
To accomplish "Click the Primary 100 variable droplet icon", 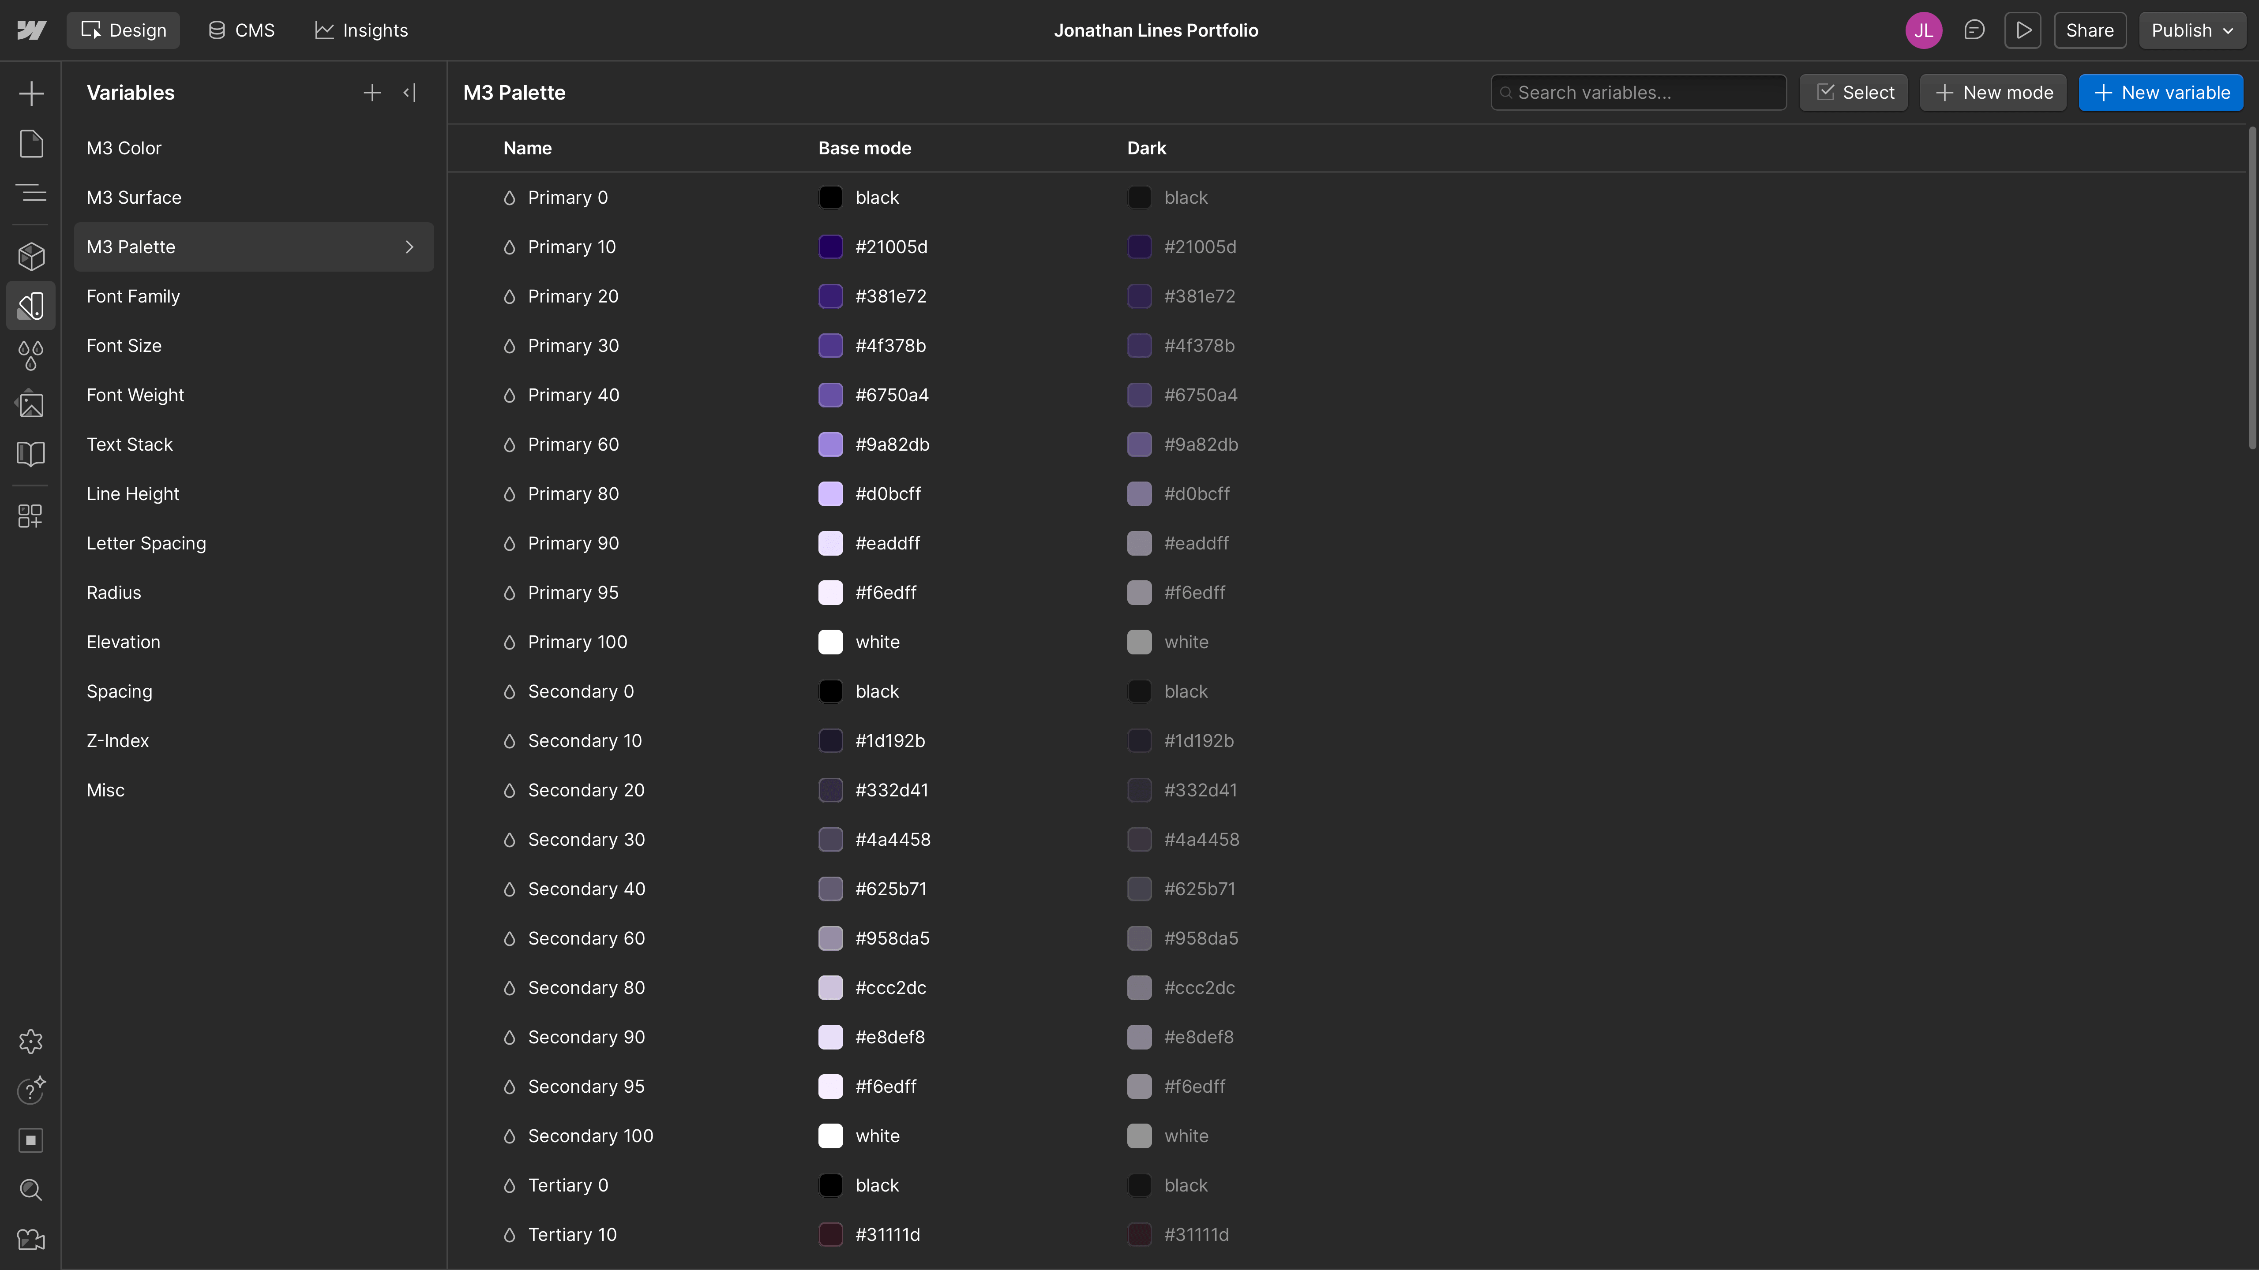I will pos(510,642).
